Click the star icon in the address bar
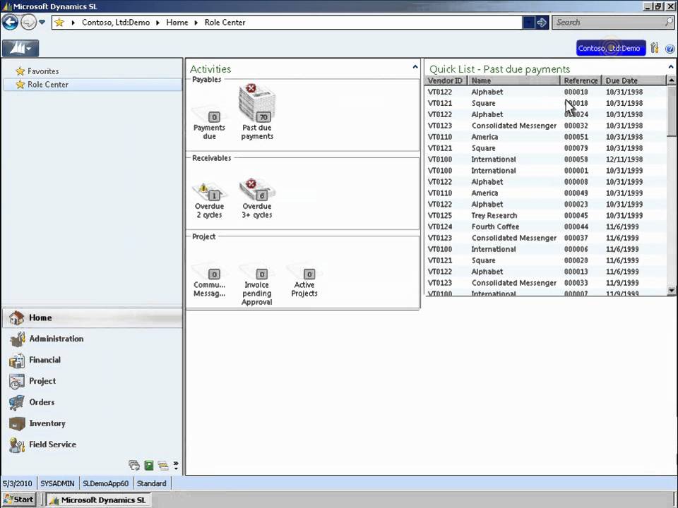Viewport: 678px width, 508px height. click(x=59, y=23)
